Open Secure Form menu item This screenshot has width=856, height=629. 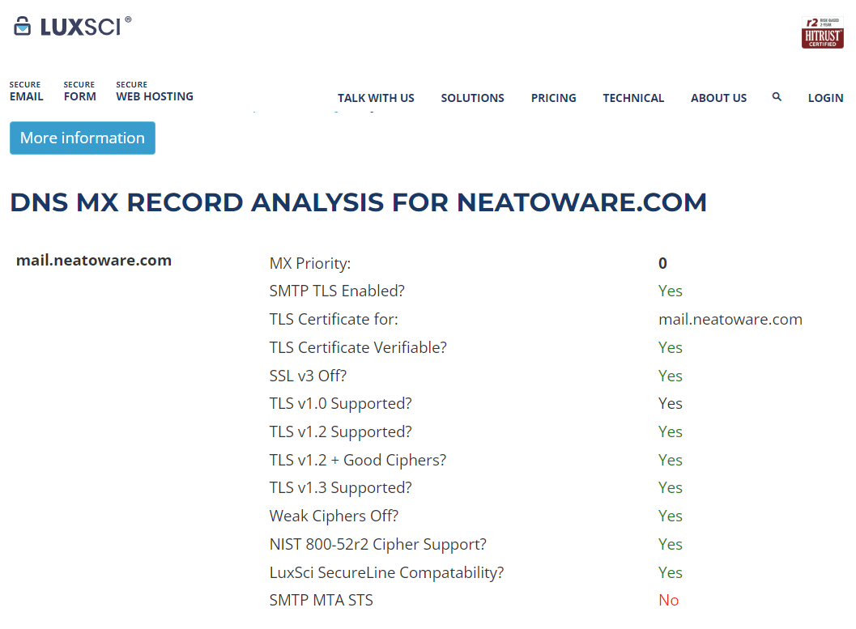point(79,91)
